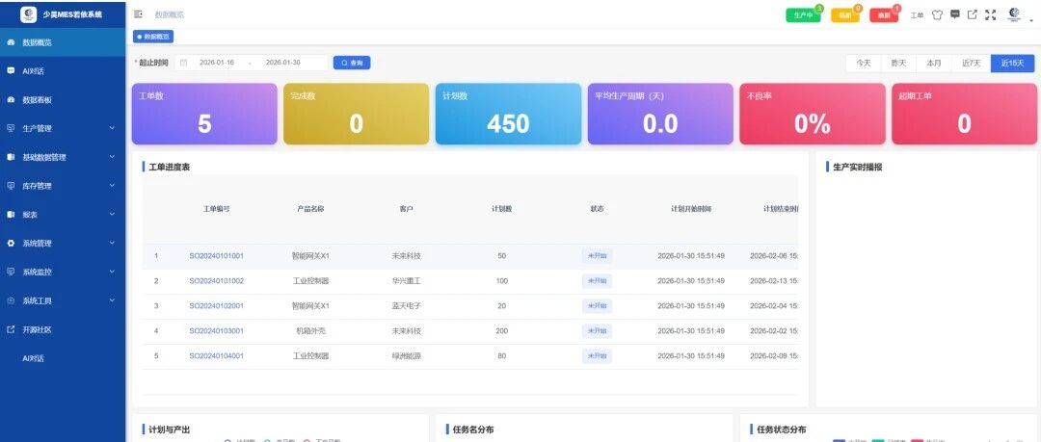
Task: Select the 近7天 time range option
Action: click(x=972, y=63)
